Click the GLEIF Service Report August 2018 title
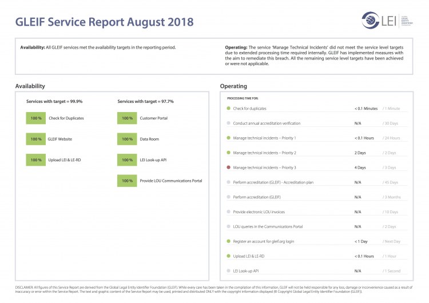 click(104, 22)
